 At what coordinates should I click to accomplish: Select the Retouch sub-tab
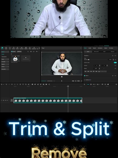click(x=113, y=52)
